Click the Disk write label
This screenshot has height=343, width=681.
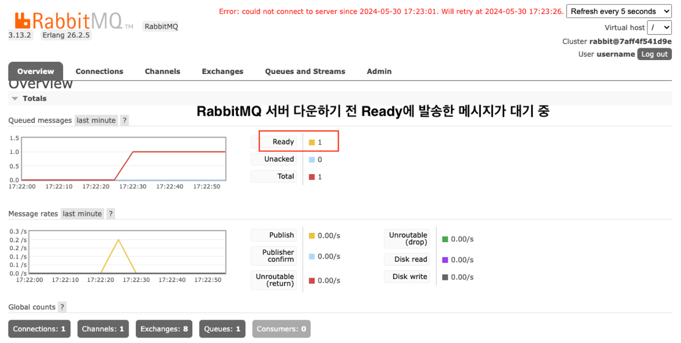pos(407,276)
